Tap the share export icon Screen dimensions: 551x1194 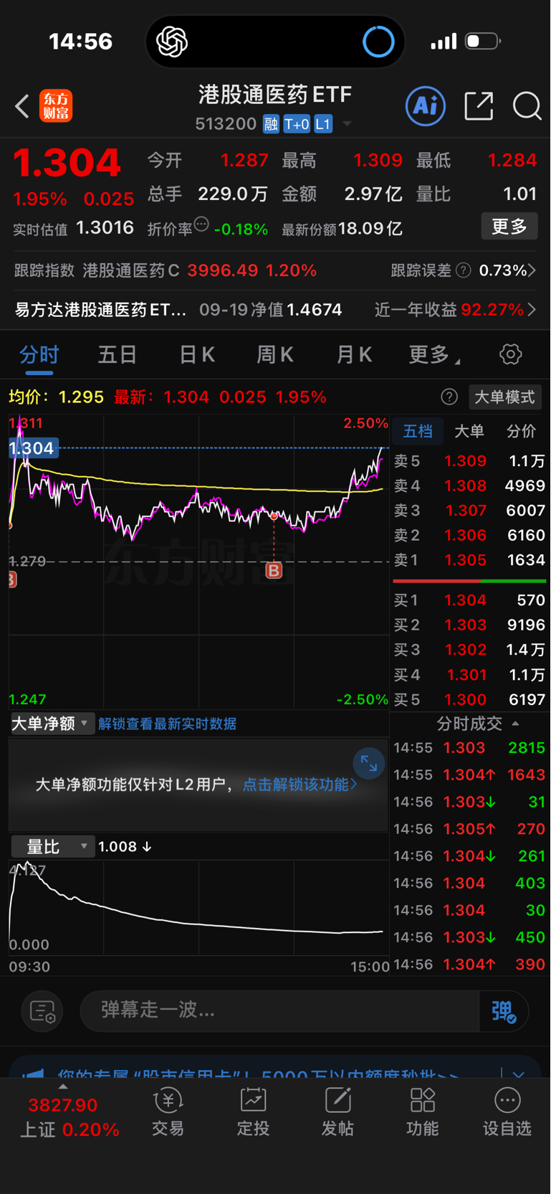click(479, 106)
